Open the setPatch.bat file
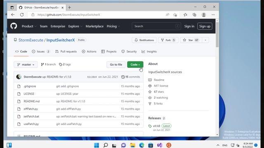This screenshot has width=264, height=148. [31, 116]
